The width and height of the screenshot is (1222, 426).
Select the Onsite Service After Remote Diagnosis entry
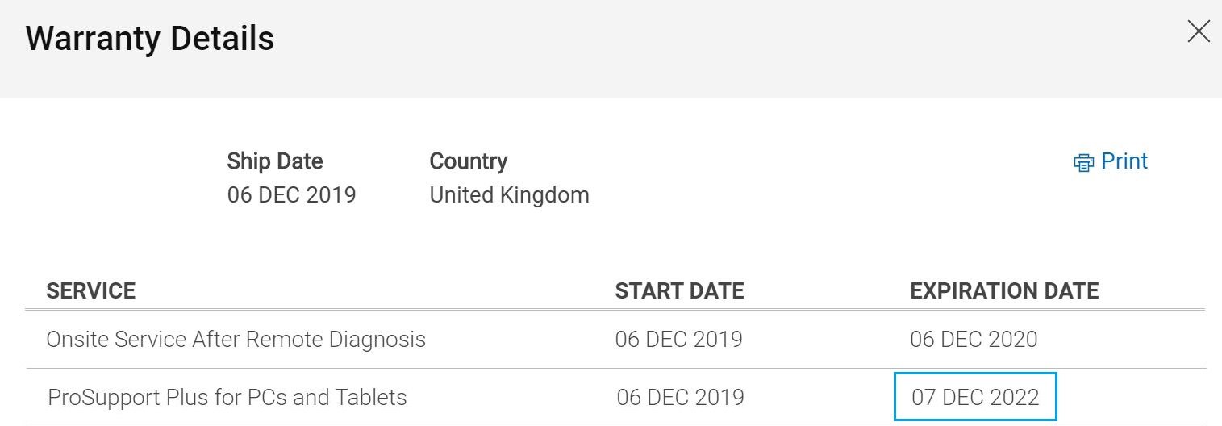[236, 339]
